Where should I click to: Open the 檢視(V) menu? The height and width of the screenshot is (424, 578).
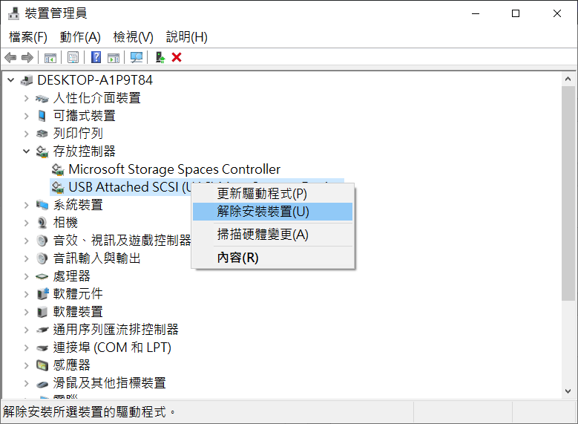pyautogui.click(x=133, y=37)
